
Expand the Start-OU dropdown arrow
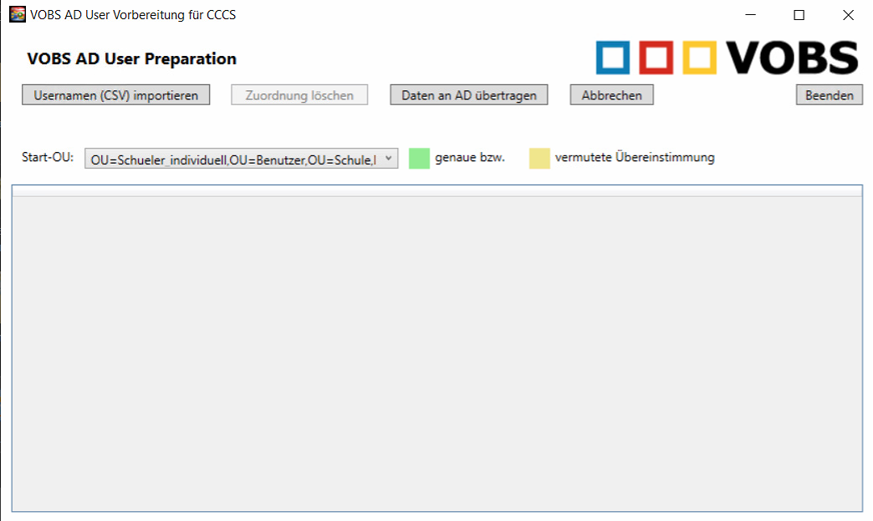pyautogui.click(x=388, y=159)
